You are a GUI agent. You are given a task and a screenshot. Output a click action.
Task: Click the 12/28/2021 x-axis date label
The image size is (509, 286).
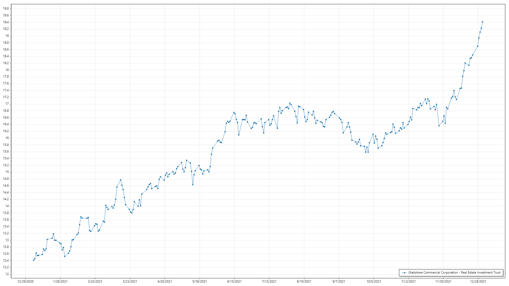pyautogui.click(x=478, y=281)
